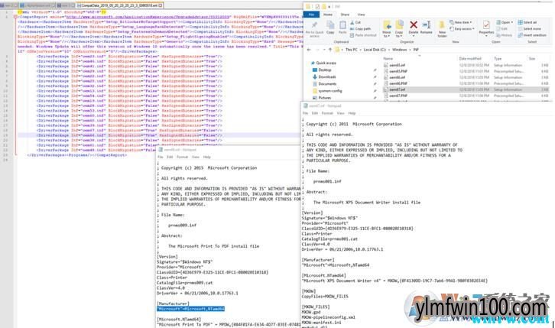Open the New item dropdown
Image resolution: width=555 pixels, height=328 pixels.
[x=460, y=22]
